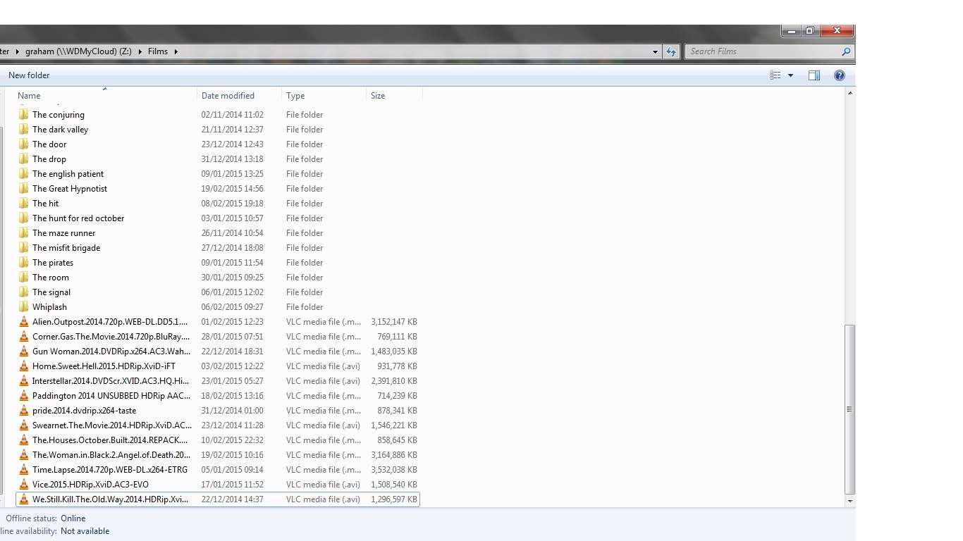This screenshot has height=541, width=963.
Task: Click the folder icon for The Great Hypnotist
Action: (23, 188)
